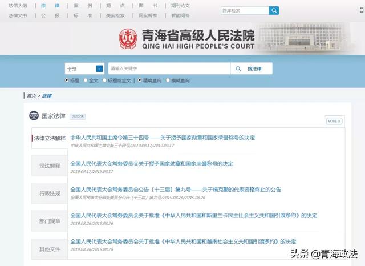Click the Qinghai High People's Court emblem logo
365x266 pixels.
click(x=128, y=39)
